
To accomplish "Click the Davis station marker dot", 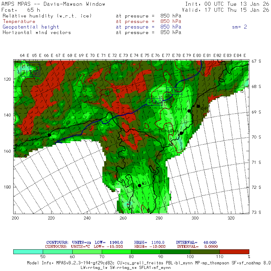I will pyautogui.click(x=189, y=111).
